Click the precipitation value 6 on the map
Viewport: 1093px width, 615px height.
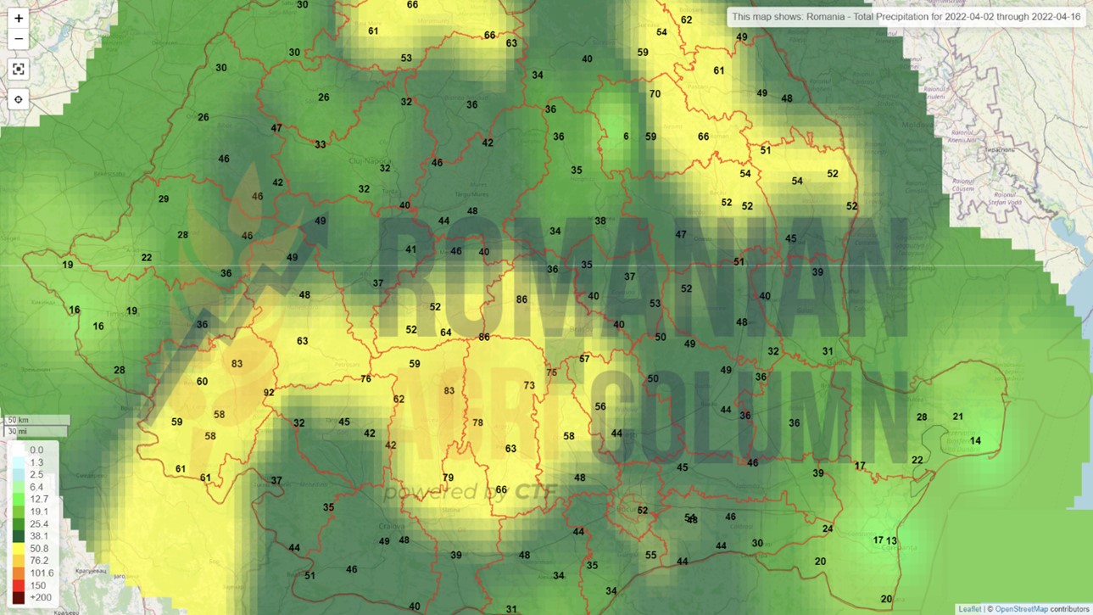pos(626,137)
